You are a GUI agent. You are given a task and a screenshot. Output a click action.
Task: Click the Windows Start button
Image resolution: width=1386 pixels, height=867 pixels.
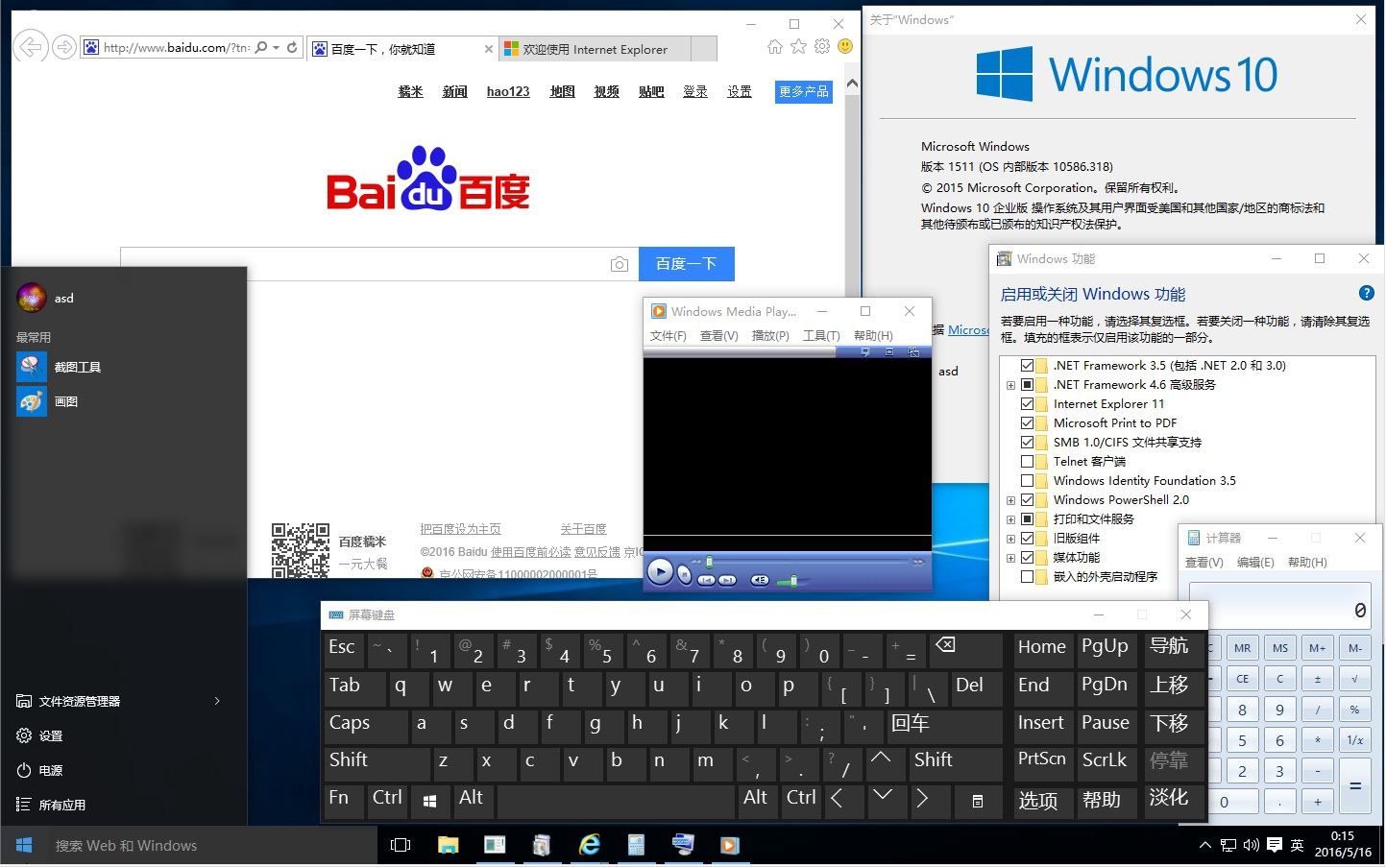pyautogui.click(x=24, y=845)
